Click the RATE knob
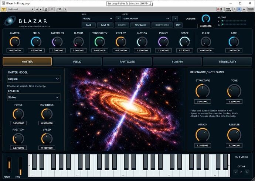The image size is (255, 181). point(234,42)
